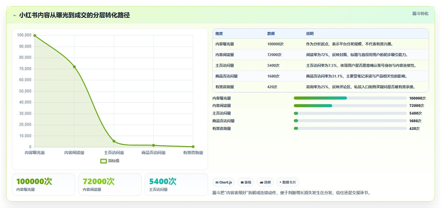Click the 50,000 y-axis tick label

(25, 91)
